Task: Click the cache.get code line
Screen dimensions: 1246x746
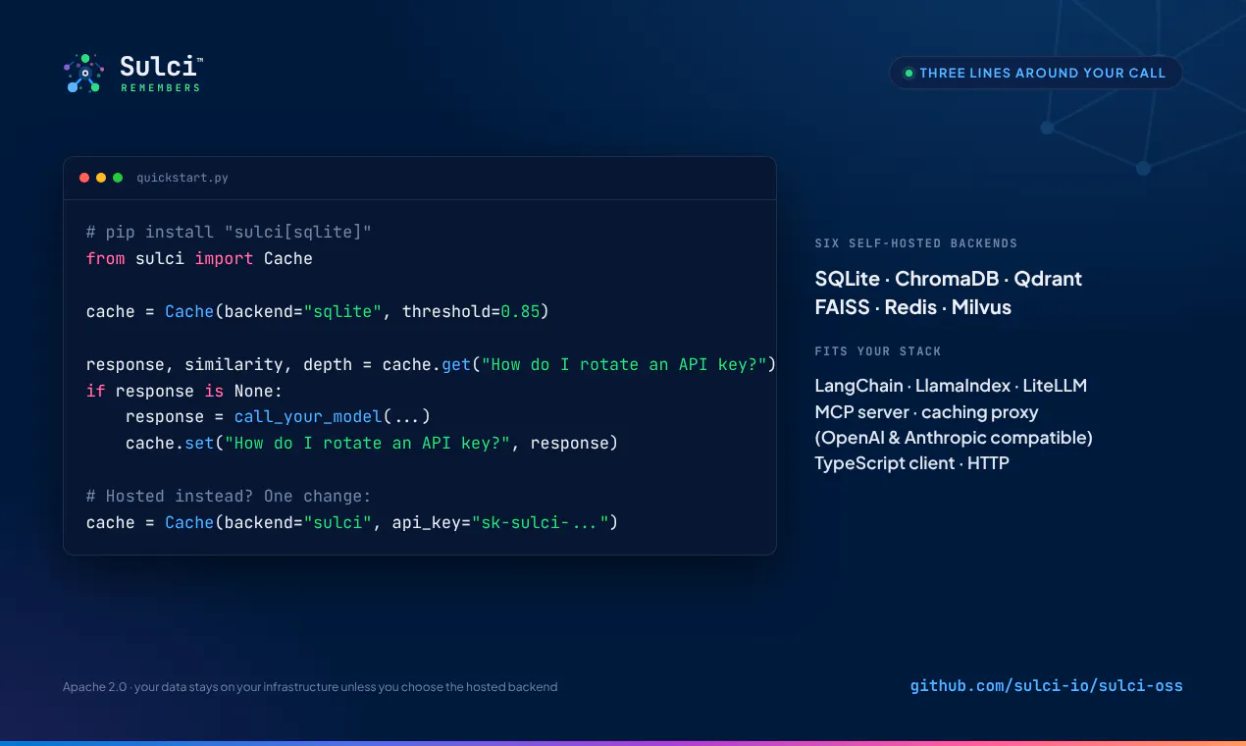Action: (432, 364)
